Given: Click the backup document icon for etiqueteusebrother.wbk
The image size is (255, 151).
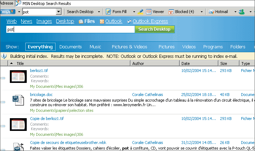Looking at the screenshot, I should (18, 147).
